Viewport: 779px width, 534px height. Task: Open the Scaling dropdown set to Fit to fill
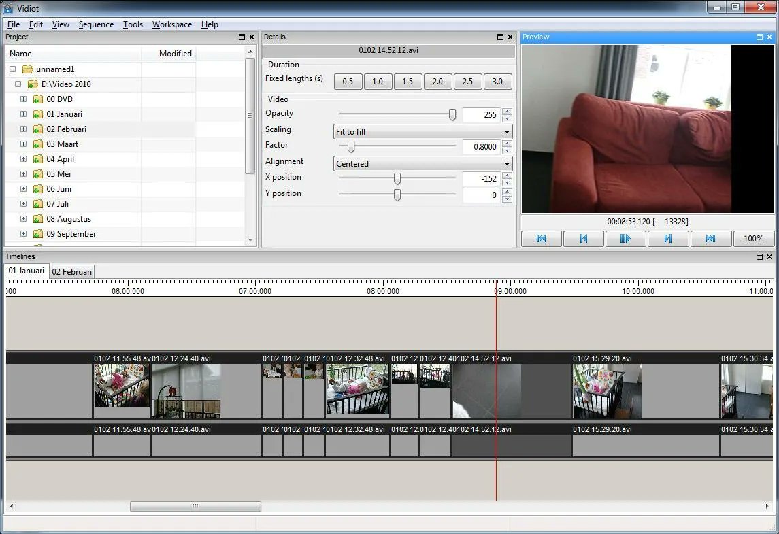pyautogui.click(x=422, y=132)
